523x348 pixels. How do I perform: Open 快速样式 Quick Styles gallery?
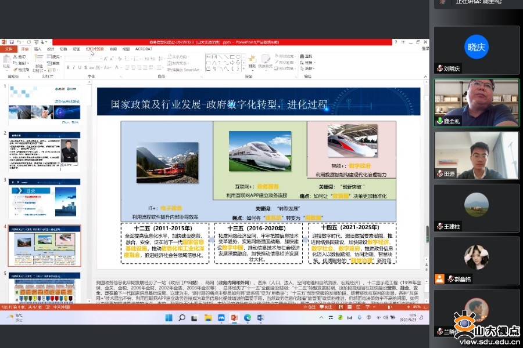tap(266, 62)
